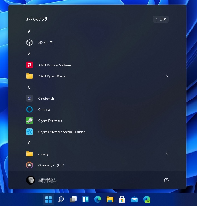Select the G alphabet index header

[x=29, y=143]
